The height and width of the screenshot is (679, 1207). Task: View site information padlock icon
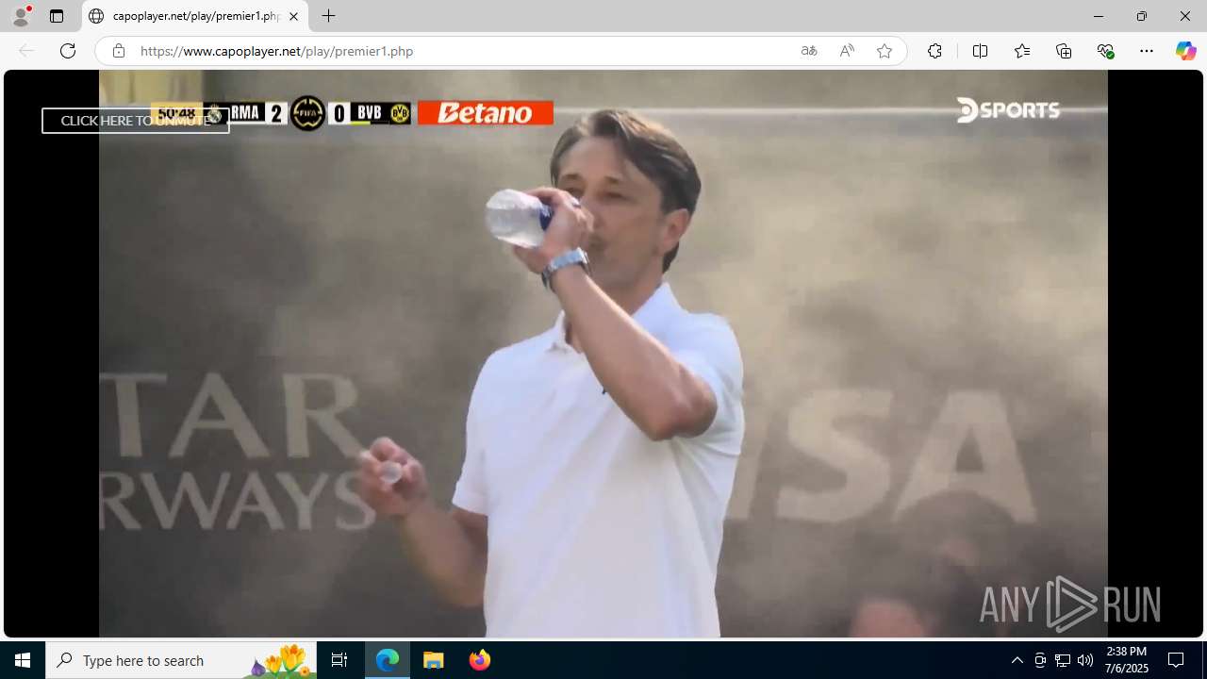coord(118,51)
